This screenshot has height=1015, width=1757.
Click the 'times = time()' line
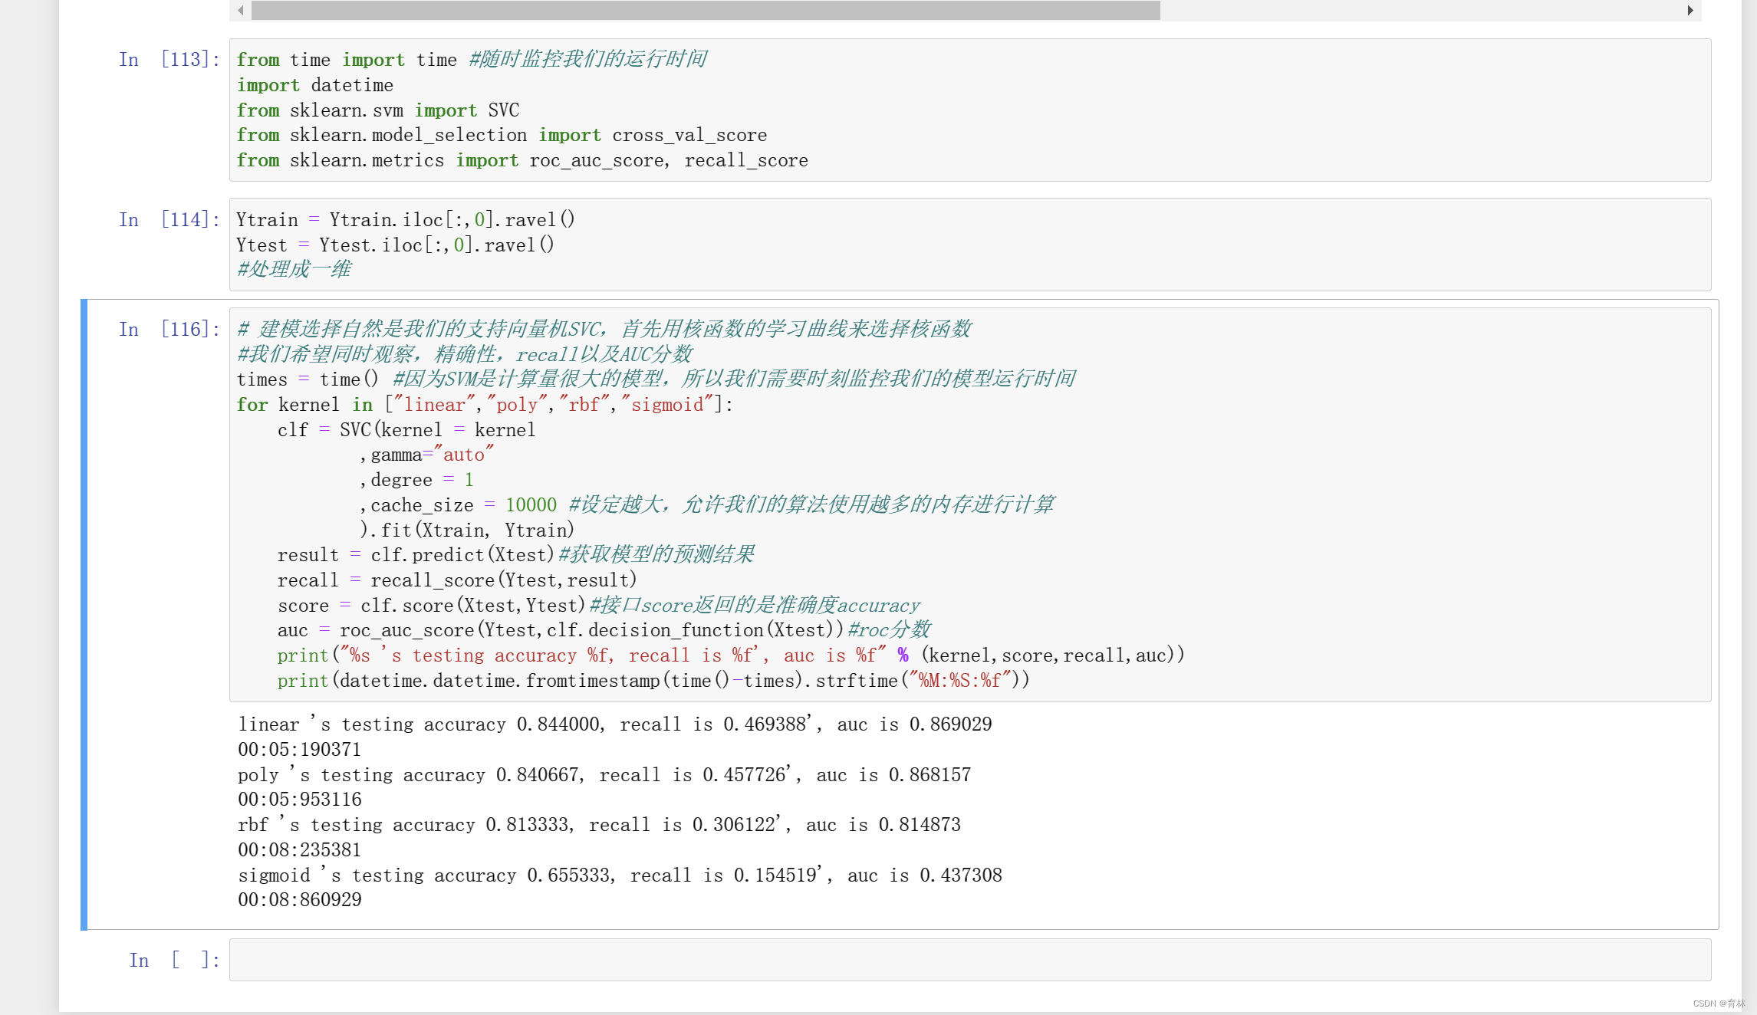click(x=308, y=379)
